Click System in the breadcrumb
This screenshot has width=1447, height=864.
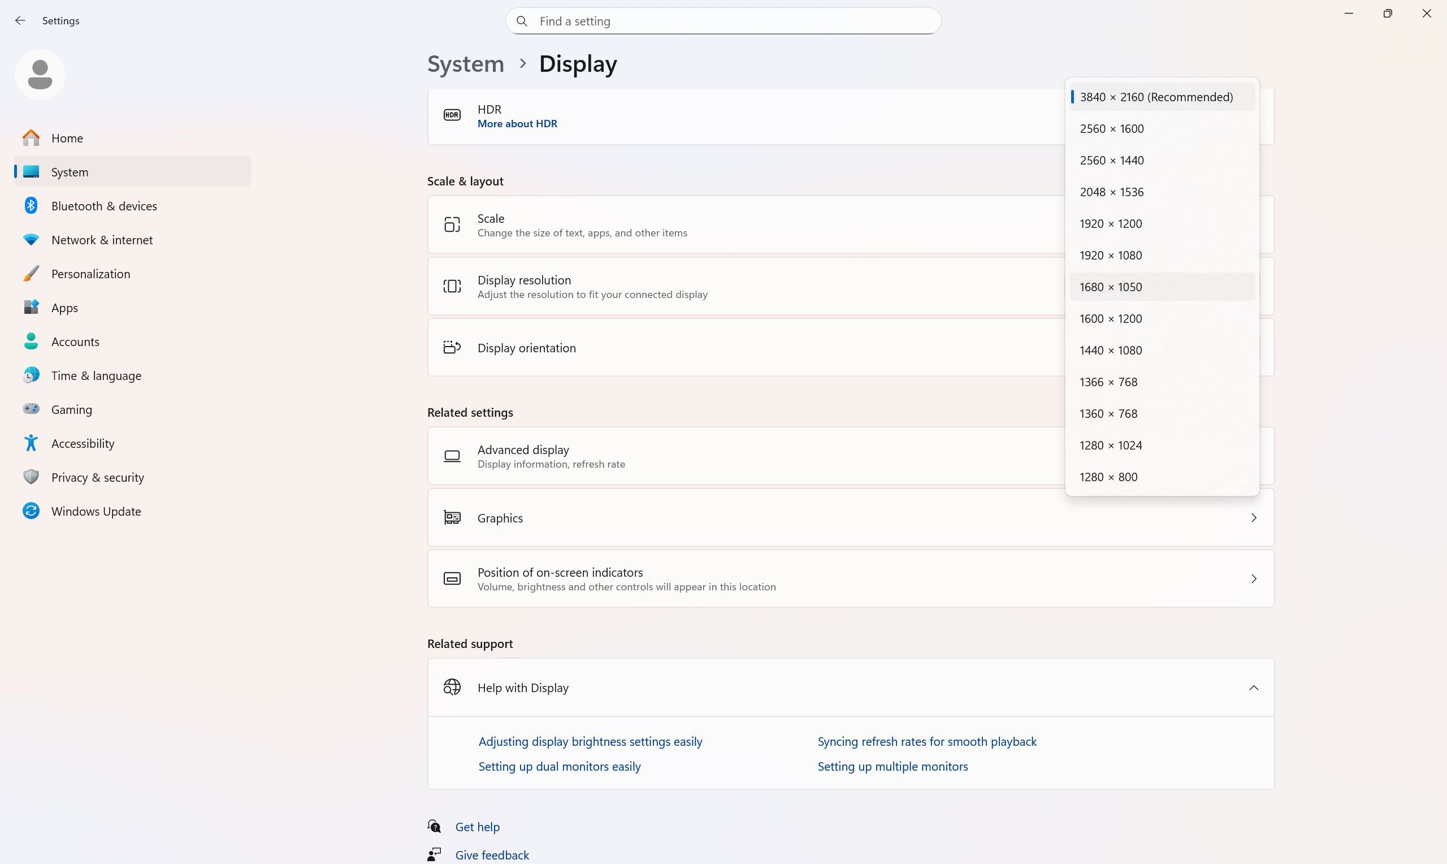click(x=465, y=63)
